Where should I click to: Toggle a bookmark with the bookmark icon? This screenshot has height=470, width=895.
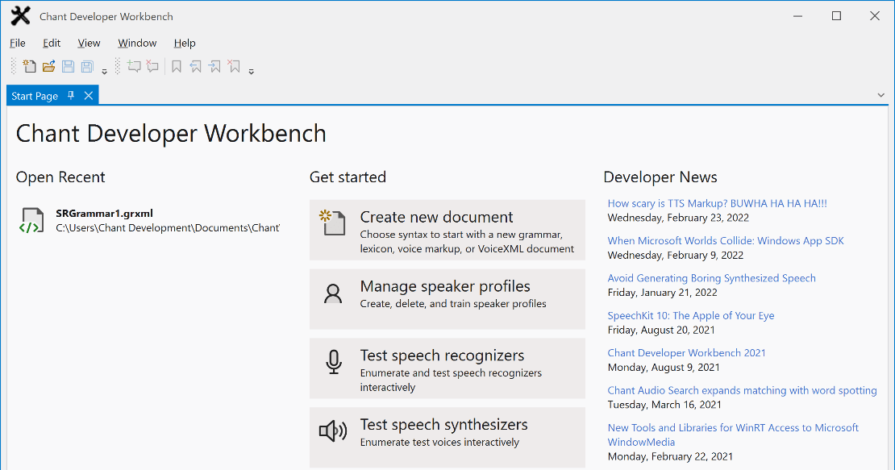coord(176,66)
